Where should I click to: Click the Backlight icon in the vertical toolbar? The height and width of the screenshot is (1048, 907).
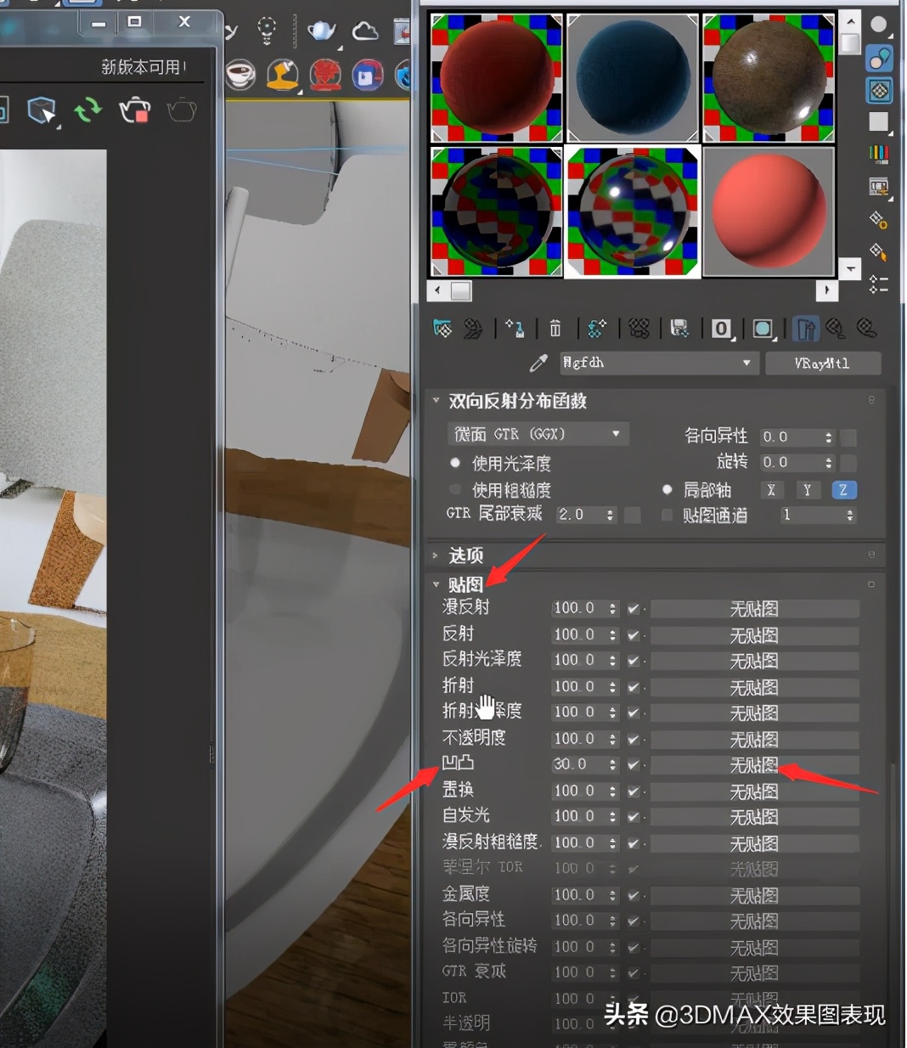pyautogui.click(x=879, y=58)
